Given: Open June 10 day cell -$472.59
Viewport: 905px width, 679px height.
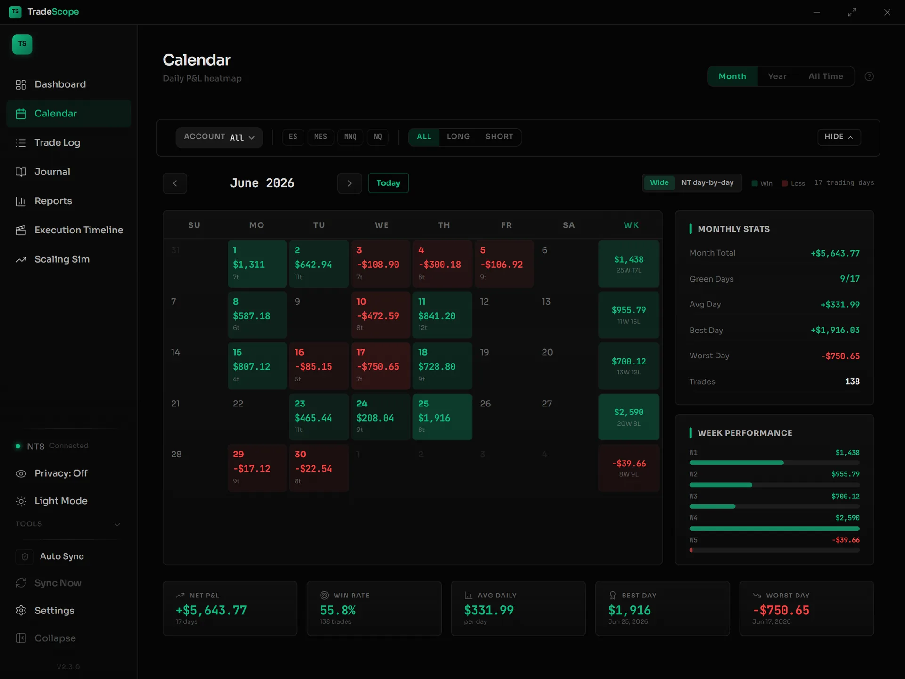Looking at the screenshot, I should (x=380, y=315).
